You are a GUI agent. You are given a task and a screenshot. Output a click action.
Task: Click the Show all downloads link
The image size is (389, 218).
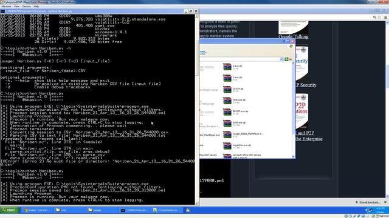tap(368, 202)
